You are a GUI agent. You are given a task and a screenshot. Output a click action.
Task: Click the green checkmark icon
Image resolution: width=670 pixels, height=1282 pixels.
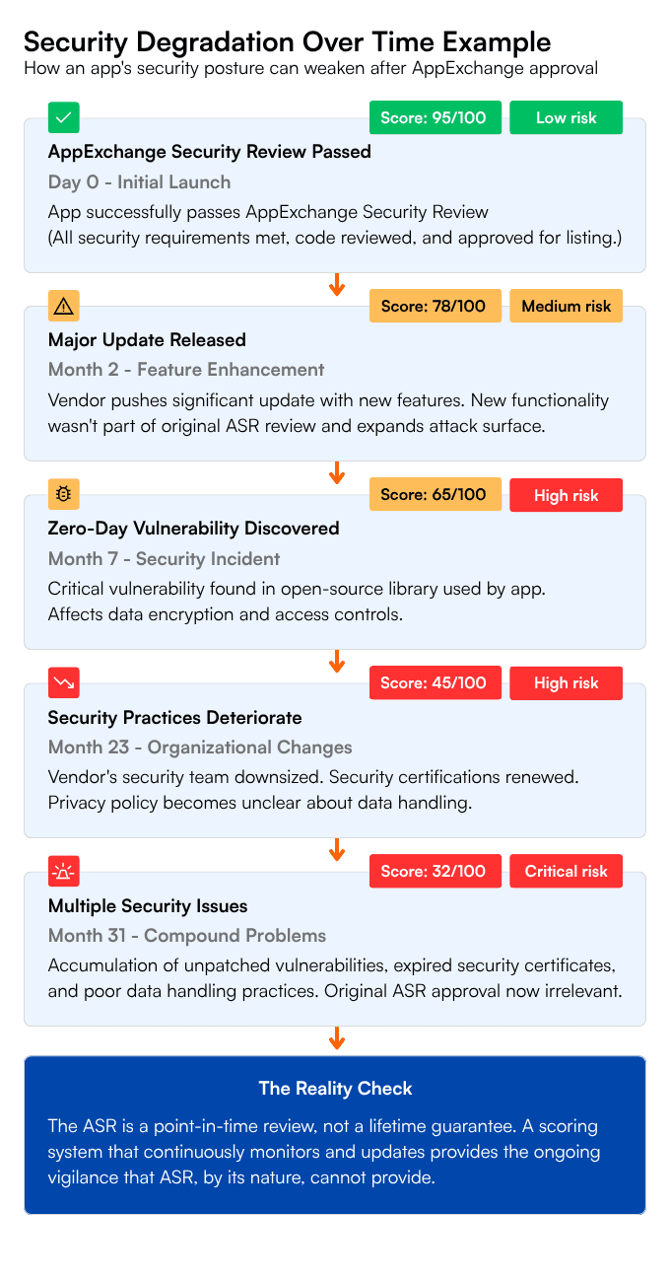point(64,117)
